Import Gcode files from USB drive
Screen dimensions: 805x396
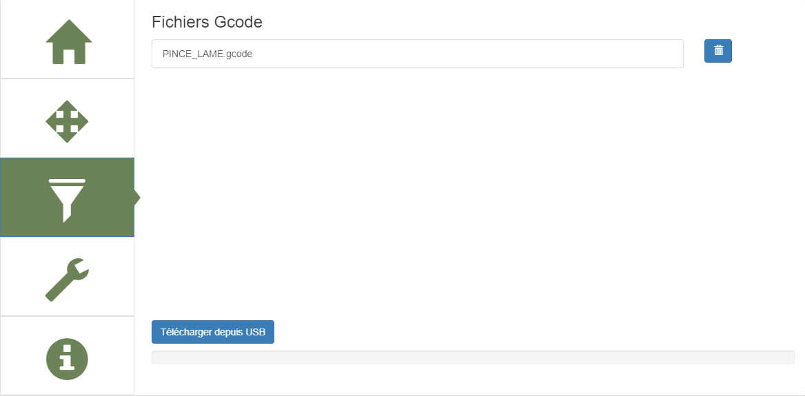tap(213, 332)
